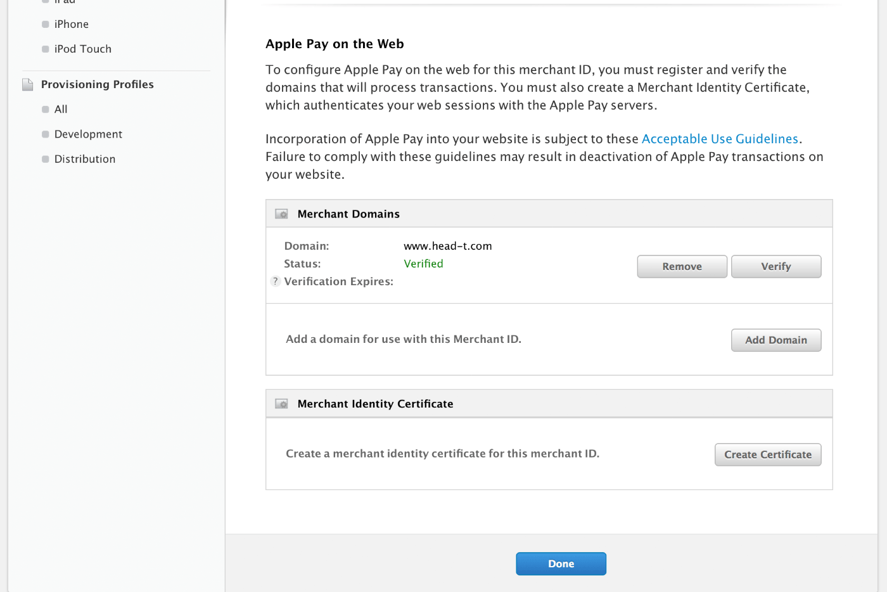Click the domain value www.head-t.com
Viewport: 887px width, 592px height.
pos(448,246)
